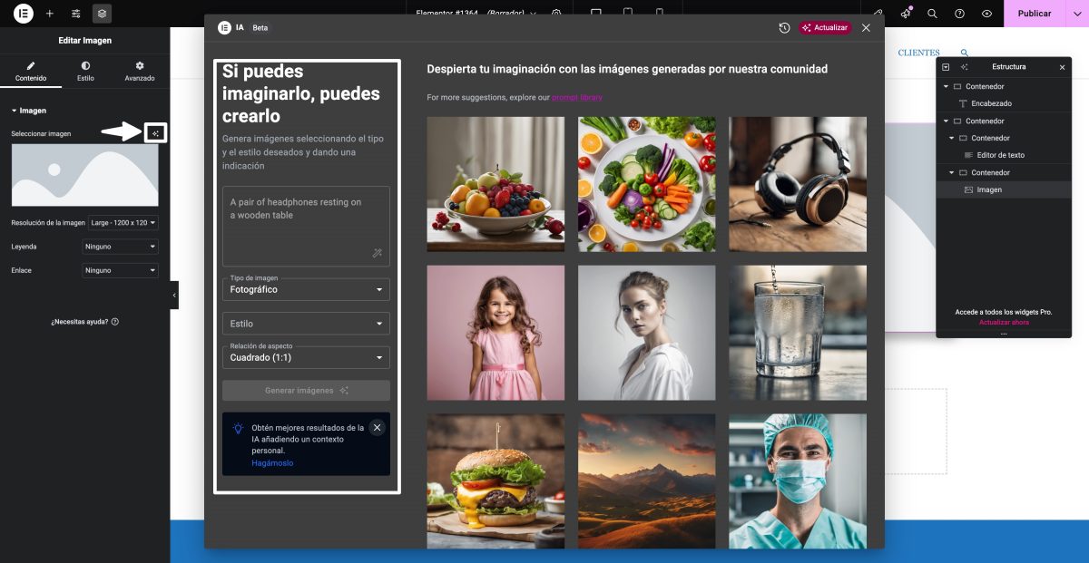Open the Relación de aspecto dropdown
Viewport: 1089px width, 563px height.
(305, 356)
